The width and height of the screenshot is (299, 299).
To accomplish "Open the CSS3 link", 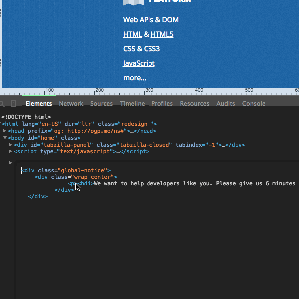I will (152, 49).
